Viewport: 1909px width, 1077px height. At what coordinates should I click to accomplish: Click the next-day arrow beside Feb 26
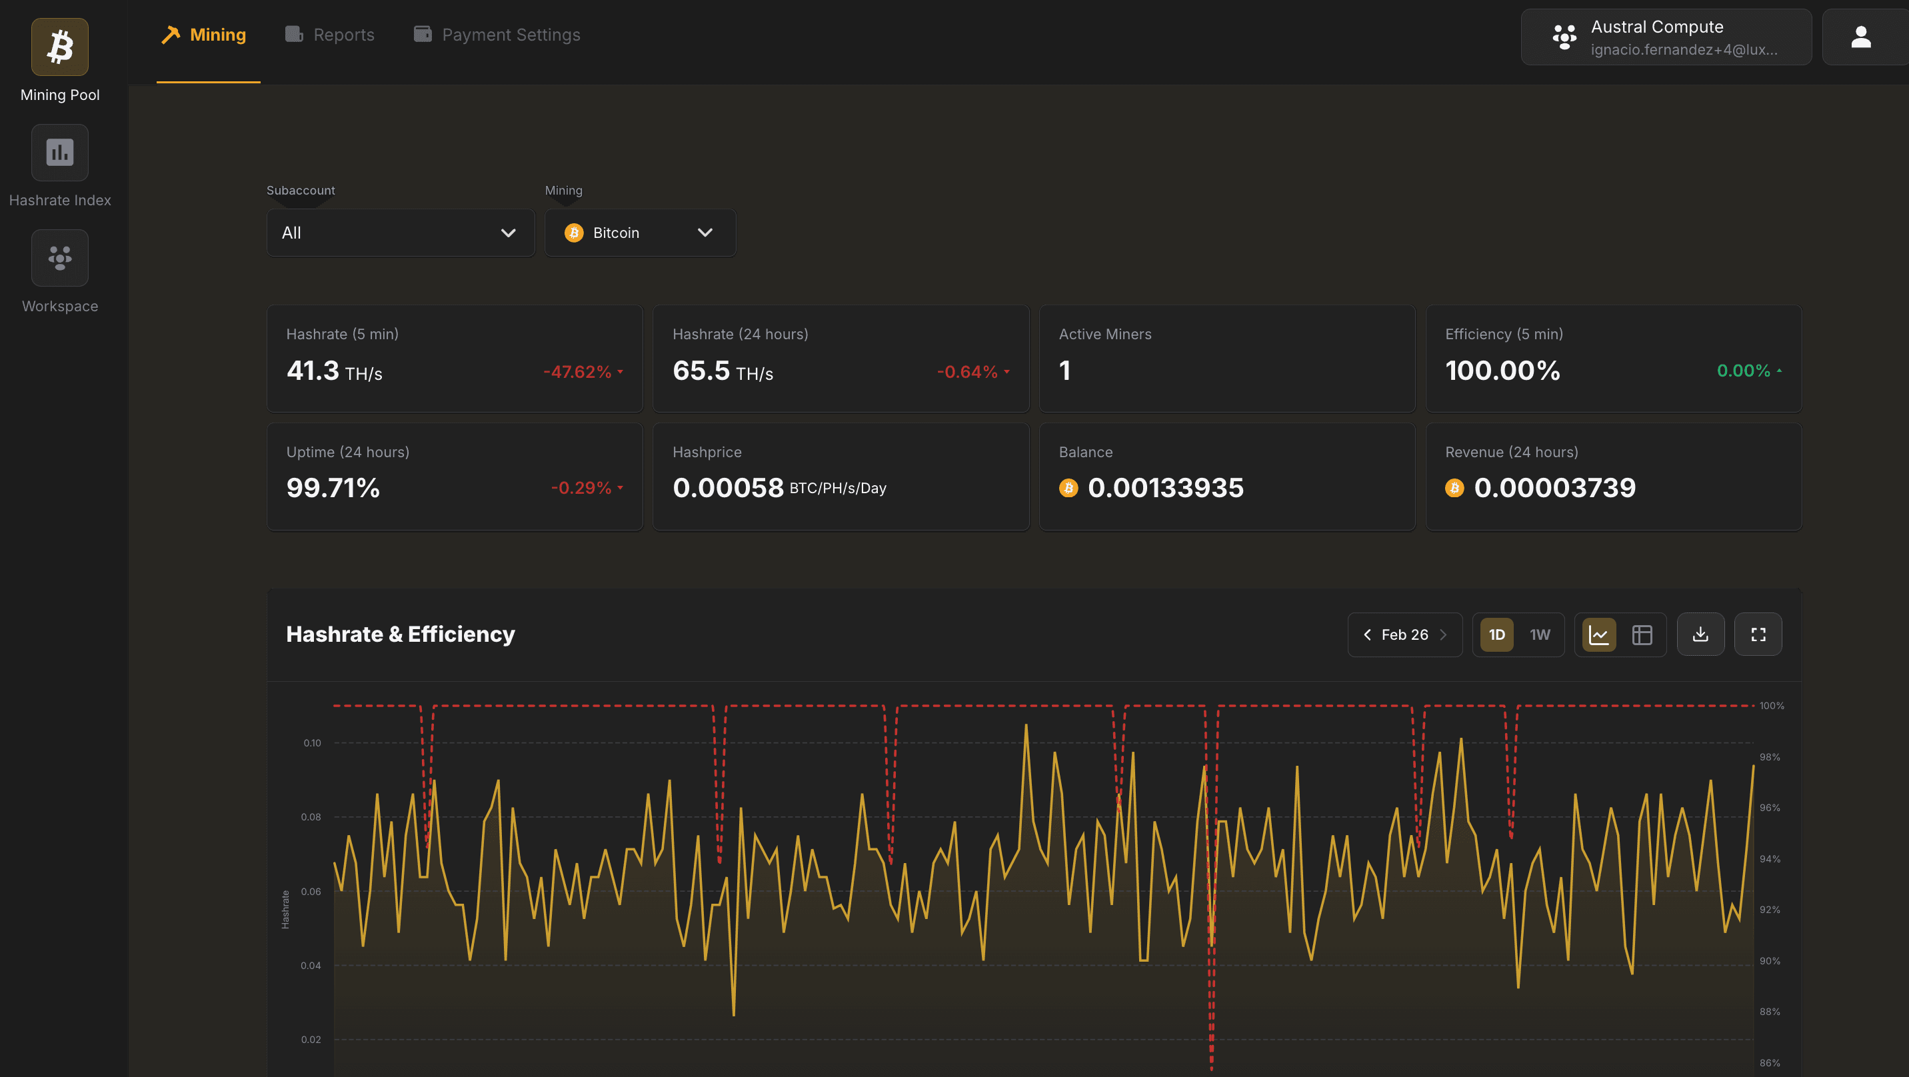pyautogui.click(x=1443, y=634)
